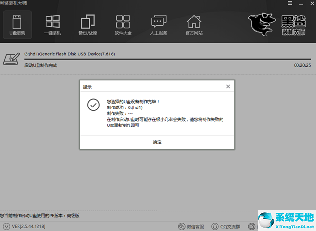Image resolution: width=316 pixels, height=231 pixels.
Task: Click the 制作失败：--- line
Action: (120, 113)
